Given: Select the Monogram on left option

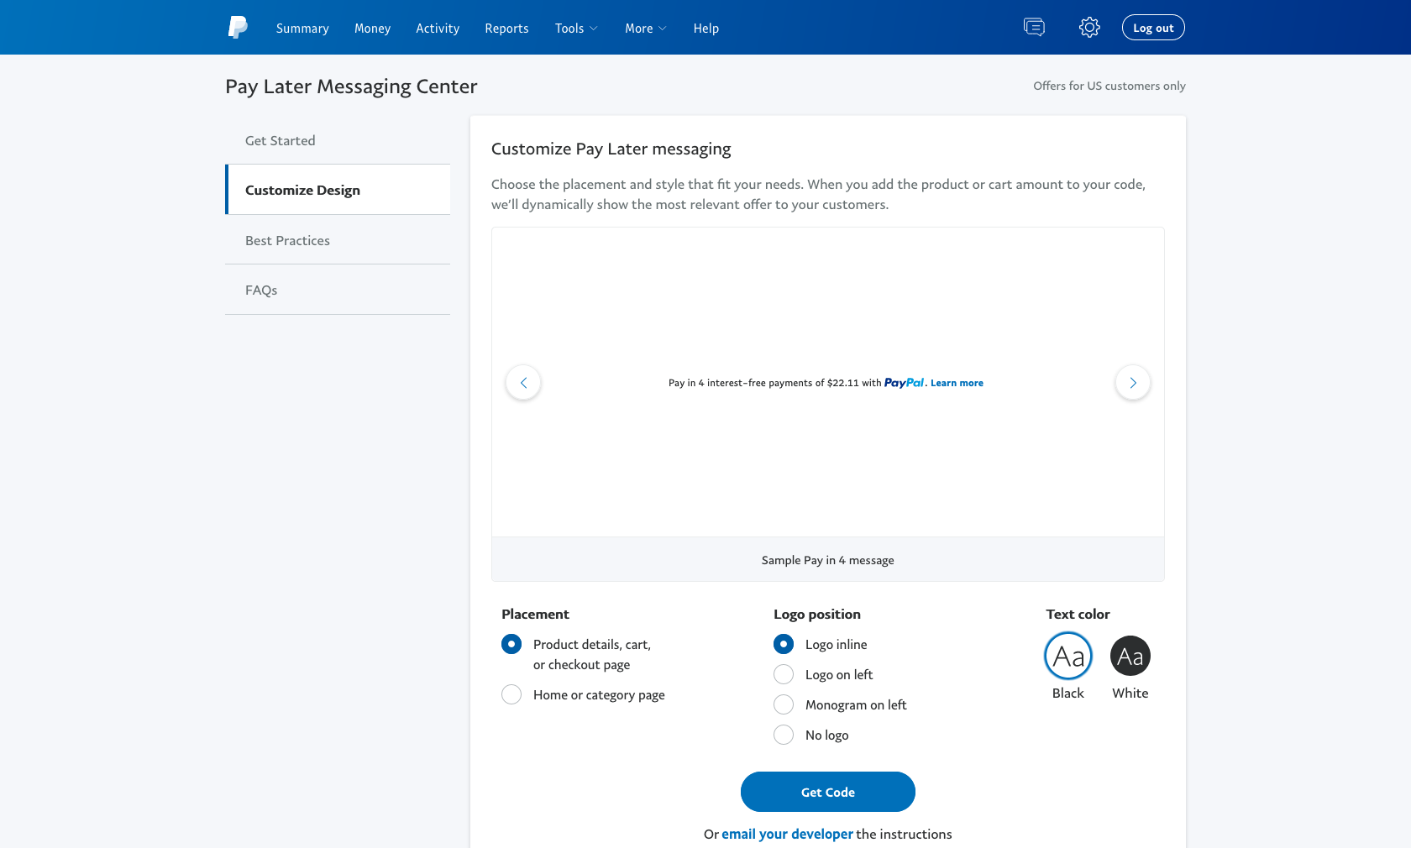Looking at the screenshot, I should 784,704.
